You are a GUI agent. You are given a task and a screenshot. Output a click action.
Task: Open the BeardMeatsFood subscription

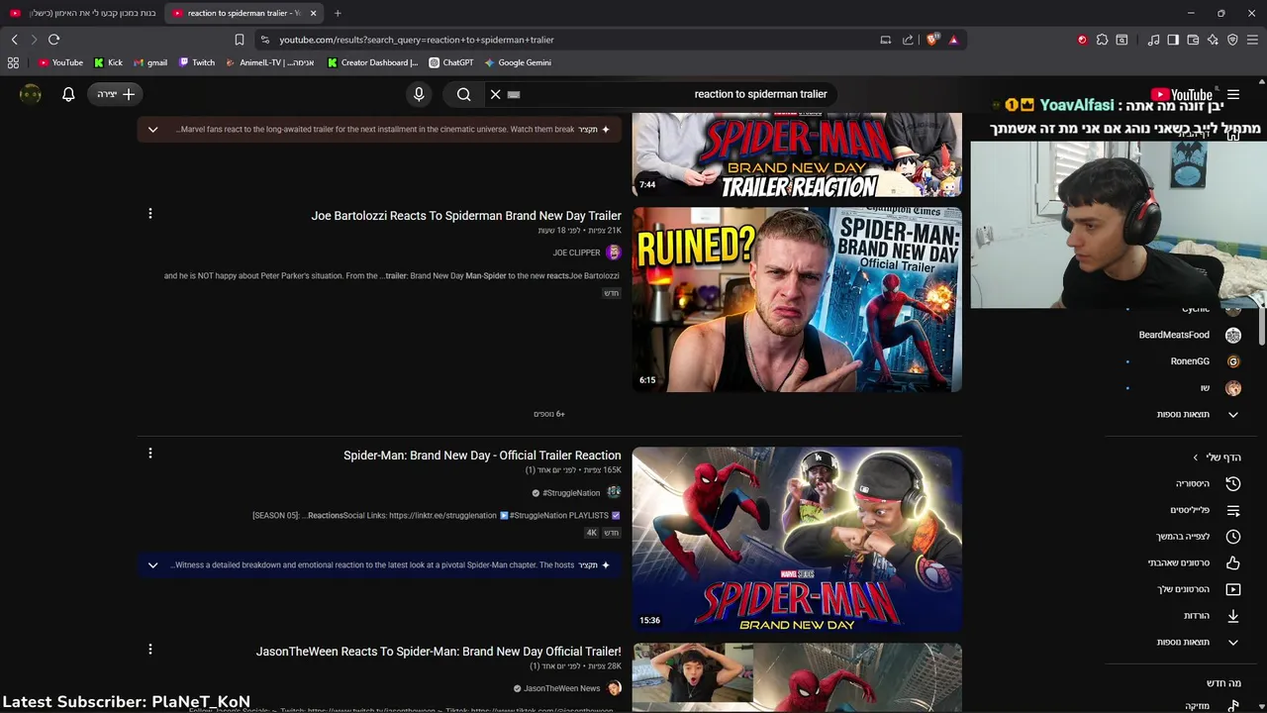pos(1188,335)
